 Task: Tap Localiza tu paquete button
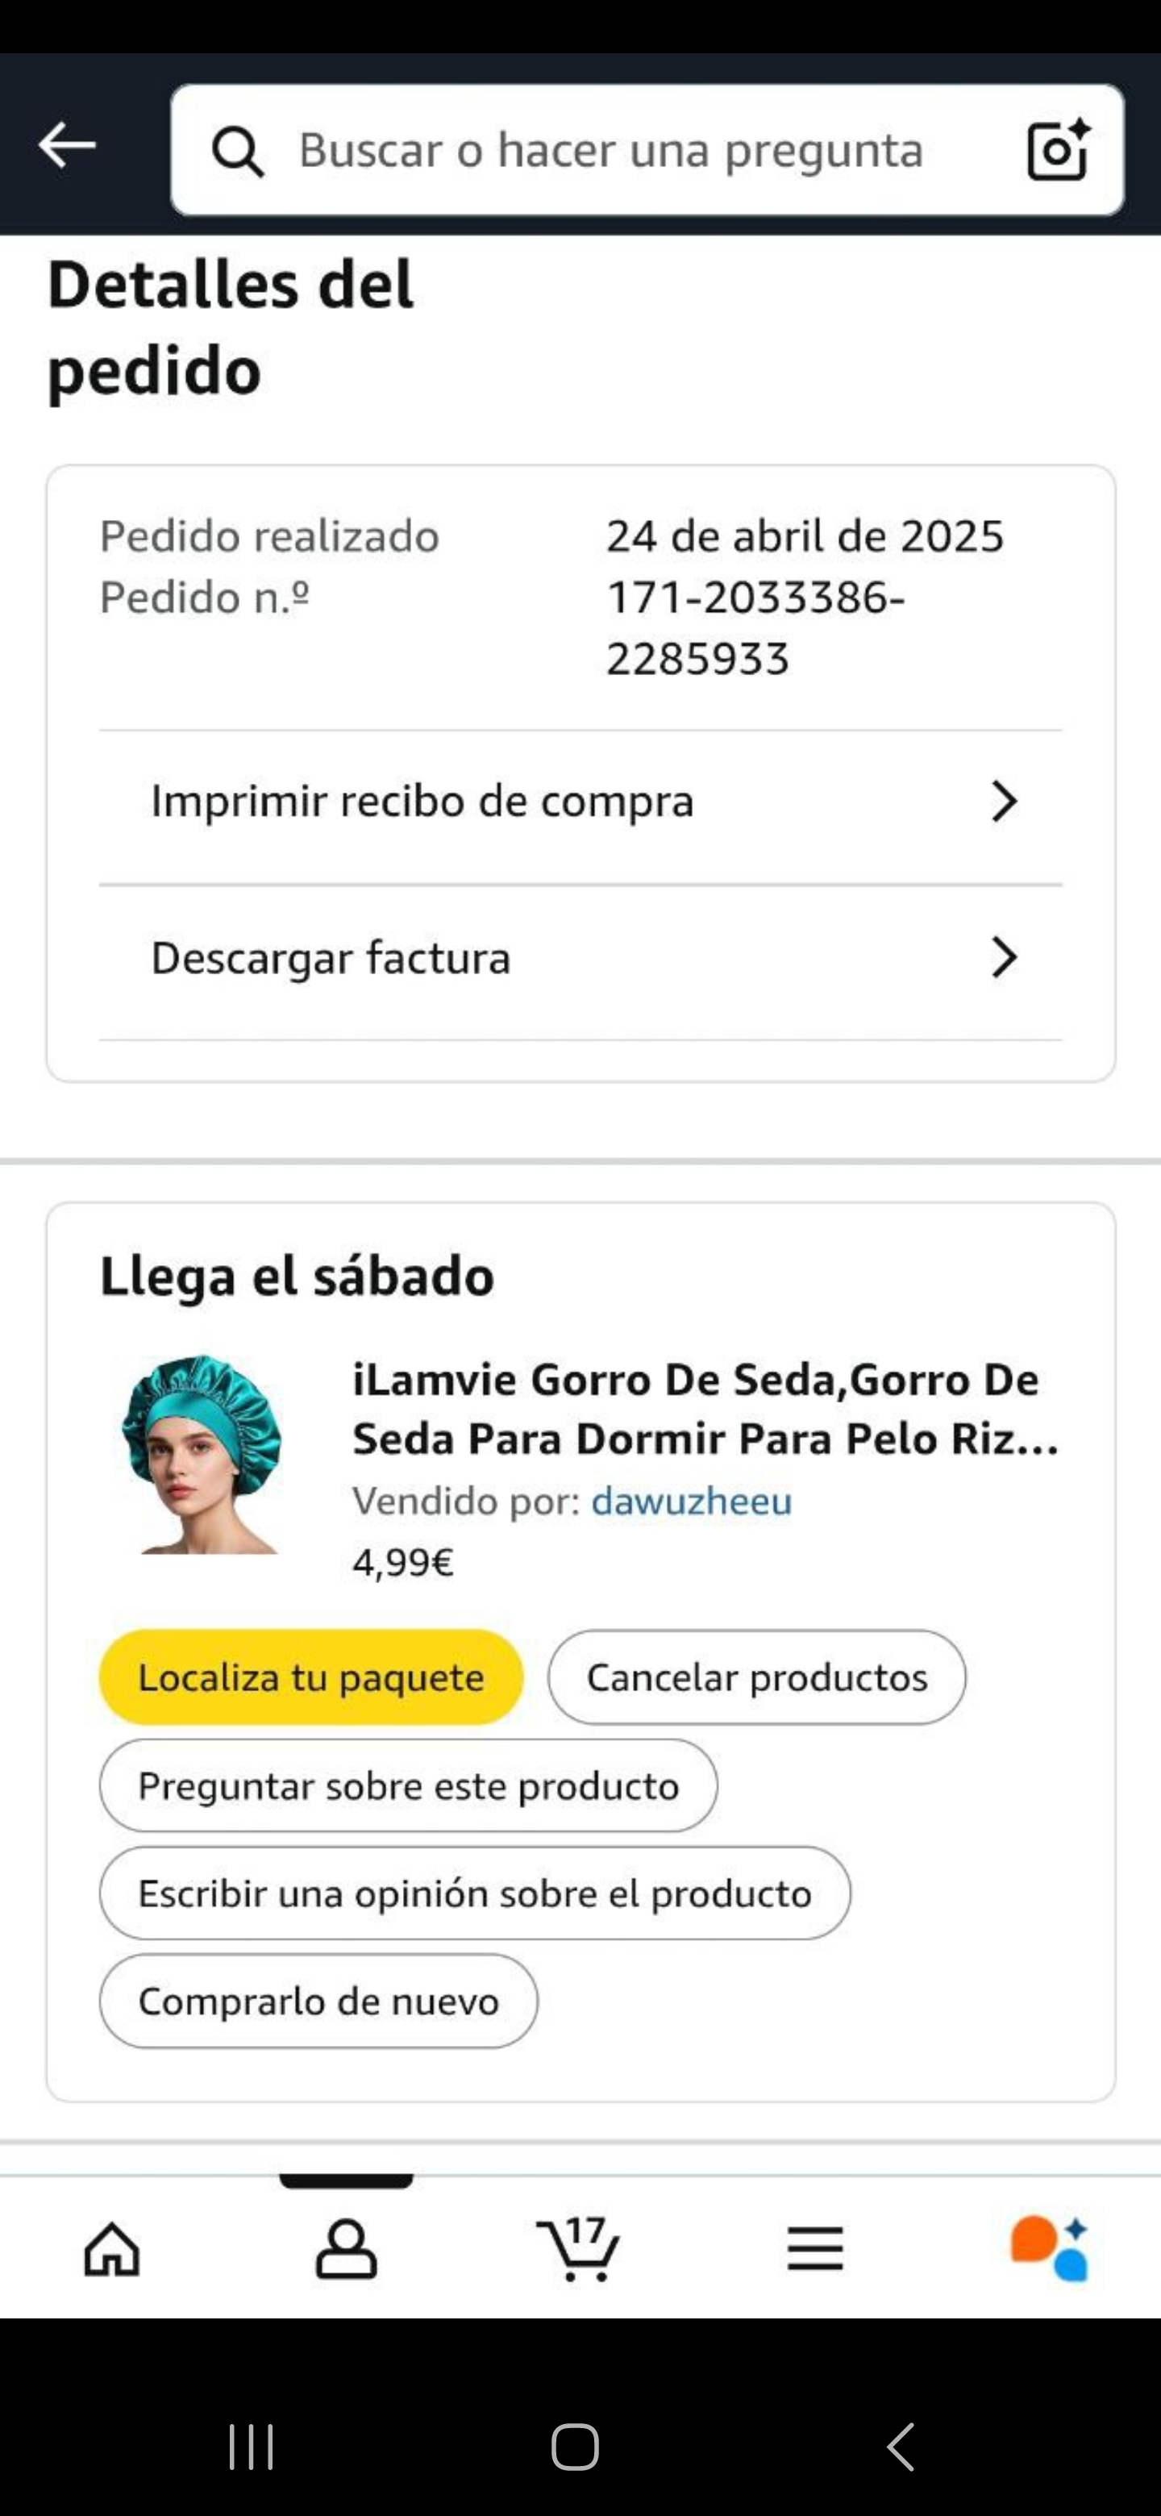310,1677
